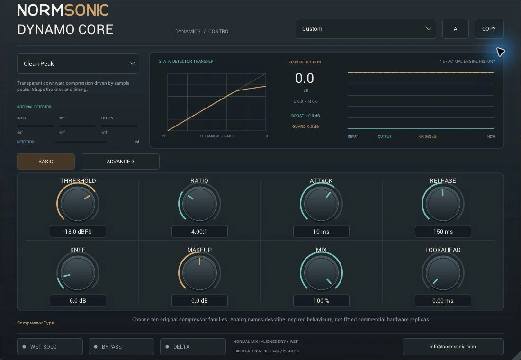
Task: Click the 0.00 ms lookahead value field
Action: click(x=443, y=300)
